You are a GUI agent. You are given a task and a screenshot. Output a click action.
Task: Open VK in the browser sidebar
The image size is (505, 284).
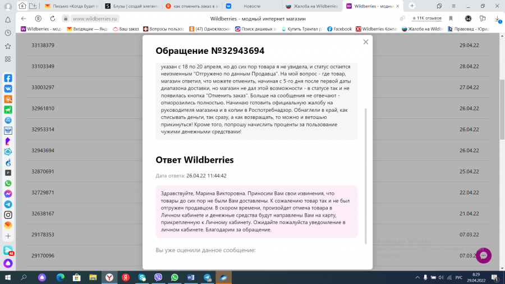[8, 89]
